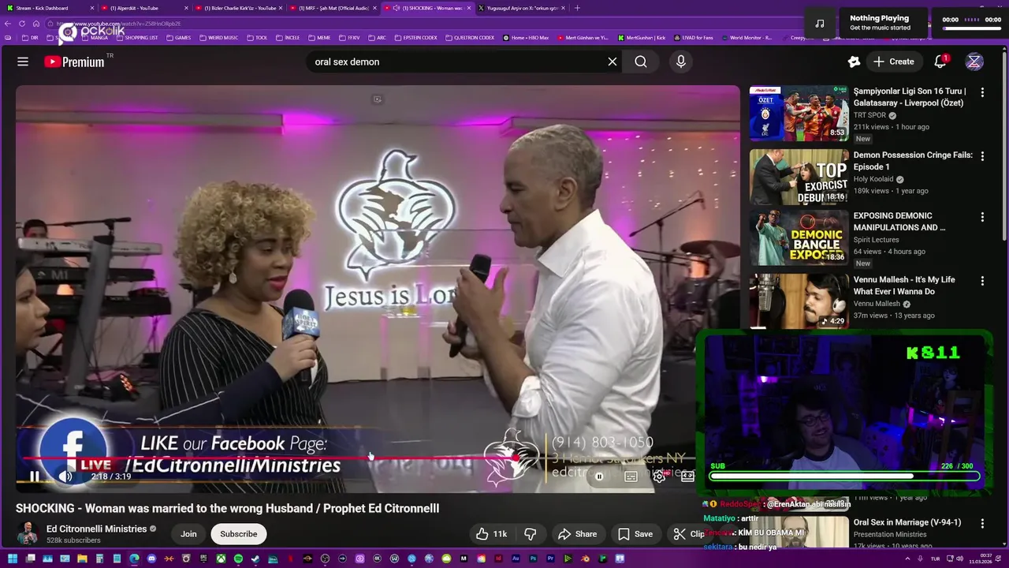This screenshot has width=1009, height=568.
Task: Open options for Exposing Demonic Manipulations video
Action: coord(982,217)
